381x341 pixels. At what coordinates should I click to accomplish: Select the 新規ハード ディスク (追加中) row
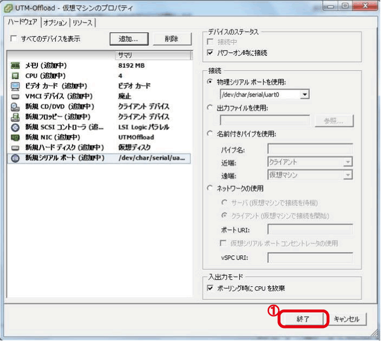coord(99,148)
